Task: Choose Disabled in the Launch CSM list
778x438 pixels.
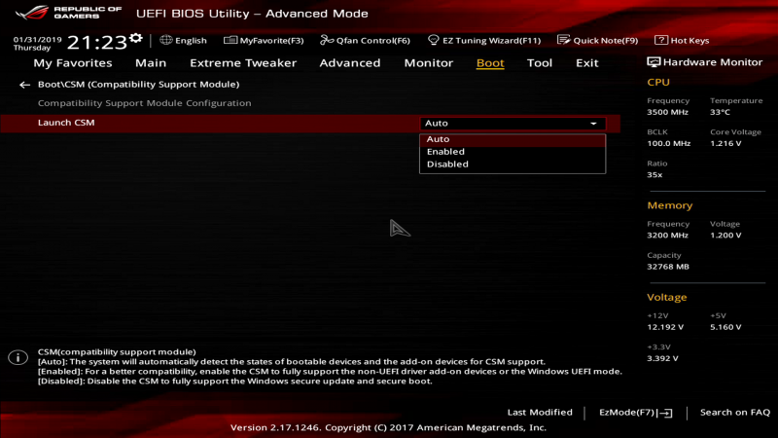Action: (x=513, y=164)
